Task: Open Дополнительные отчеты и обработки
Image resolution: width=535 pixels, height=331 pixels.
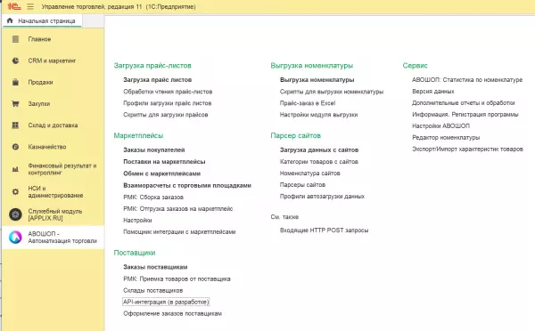Action: tap(464, 103)
